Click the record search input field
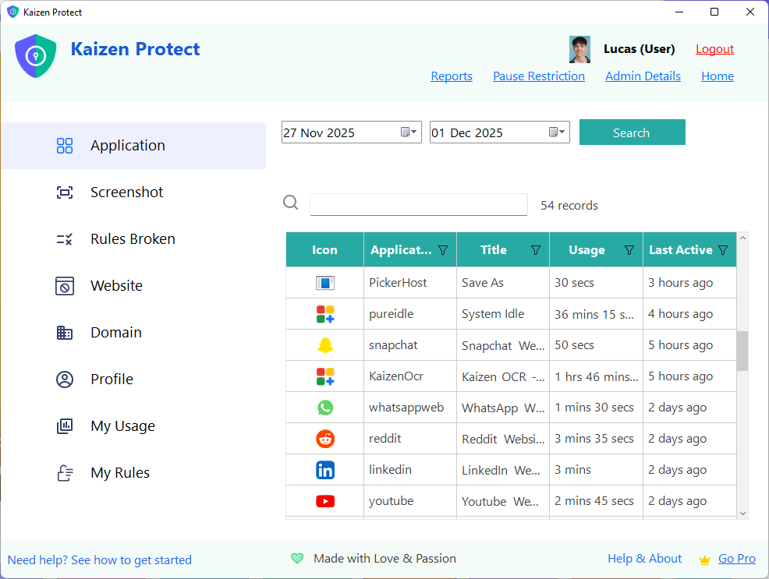 418,204
